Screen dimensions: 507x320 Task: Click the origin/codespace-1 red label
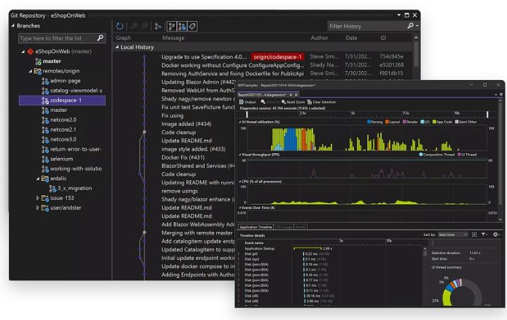277,57
